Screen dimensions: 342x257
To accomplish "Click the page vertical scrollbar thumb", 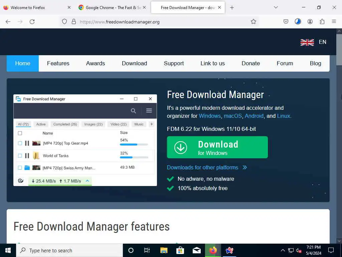I will coord(339,50).
